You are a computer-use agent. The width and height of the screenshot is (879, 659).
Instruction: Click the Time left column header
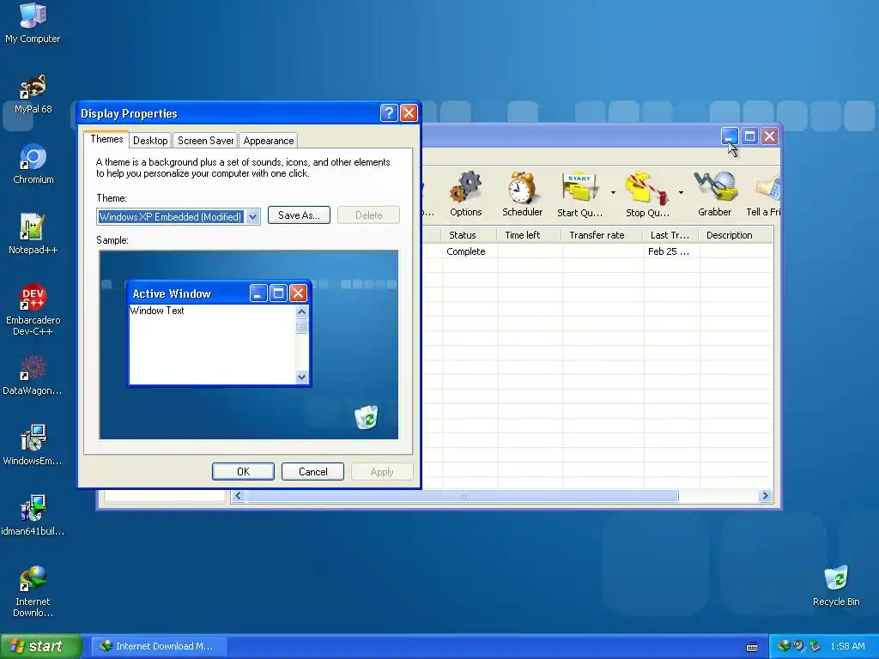[x=529, y=235]
